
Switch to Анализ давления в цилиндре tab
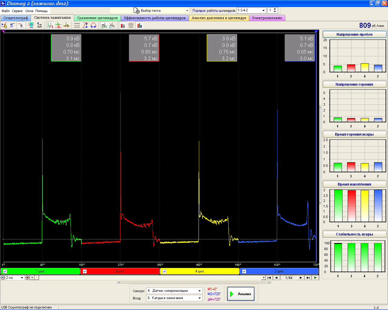tap(219, 18)
